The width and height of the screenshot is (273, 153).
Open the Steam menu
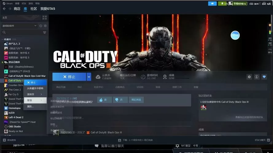[x=8, y=3]
